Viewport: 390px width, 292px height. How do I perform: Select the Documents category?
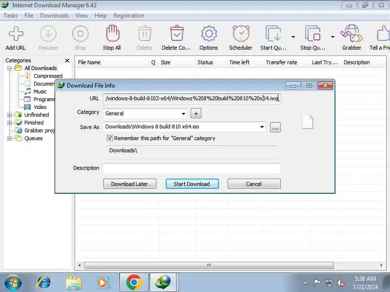tap(44, 84)
